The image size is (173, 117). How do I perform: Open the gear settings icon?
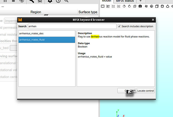(50, 1)
